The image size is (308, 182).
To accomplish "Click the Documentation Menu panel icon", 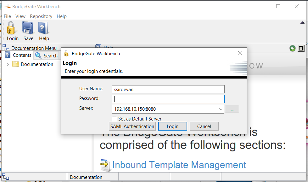I will (6, 47).
